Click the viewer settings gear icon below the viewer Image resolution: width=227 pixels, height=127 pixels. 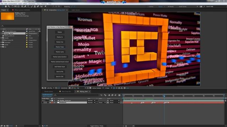[x=124, y=88]
